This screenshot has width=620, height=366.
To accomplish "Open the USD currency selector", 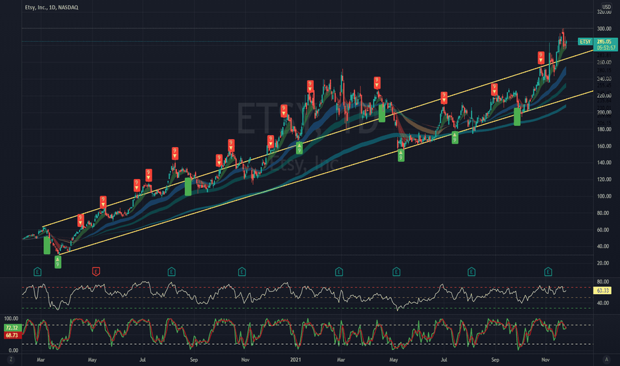I will pyautogui.click(x=606, y=7).
